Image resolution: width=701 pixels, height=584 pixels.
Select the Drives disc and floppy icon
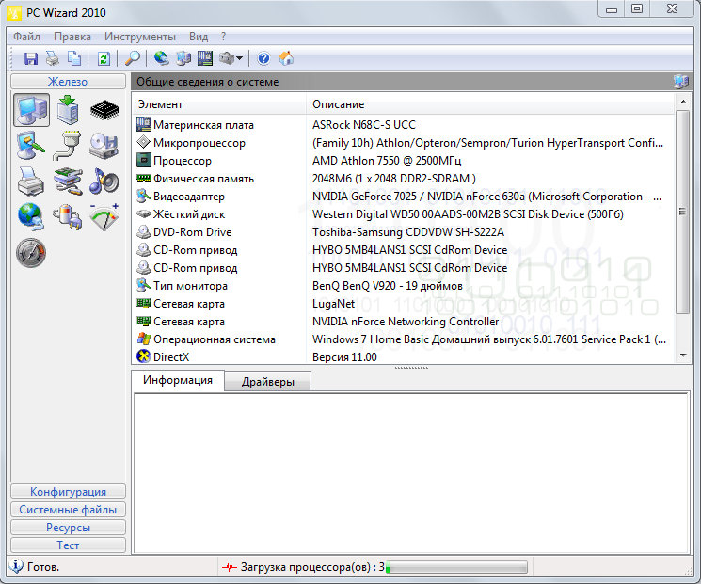click(104, 146)
